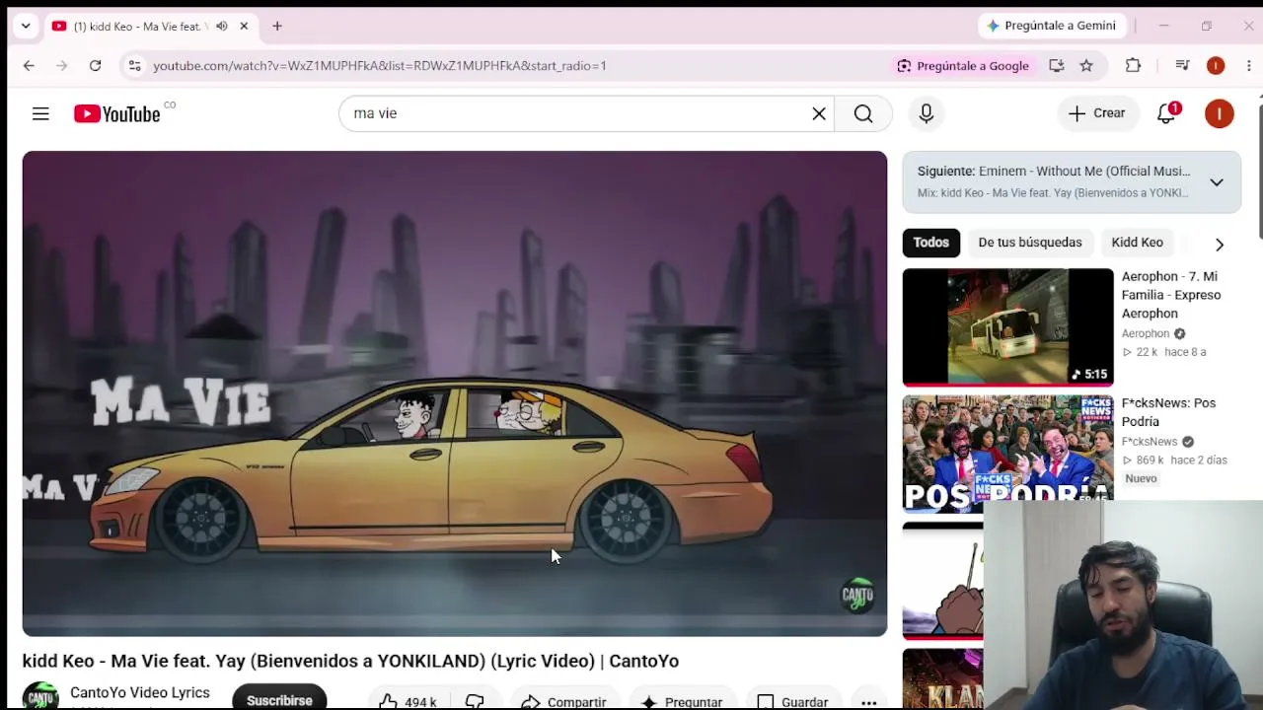Open the YouTube account avatar menu
The height and width of the screenshot is (710, 1263).
coord(1219,113)
